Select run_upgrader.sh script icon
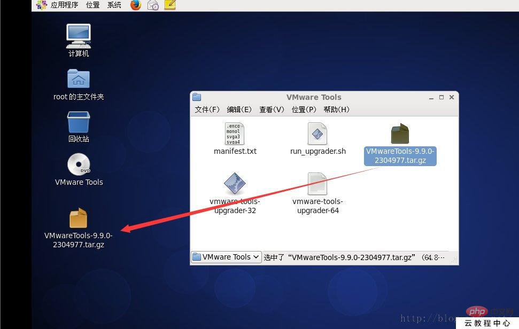 pos(317,134)
